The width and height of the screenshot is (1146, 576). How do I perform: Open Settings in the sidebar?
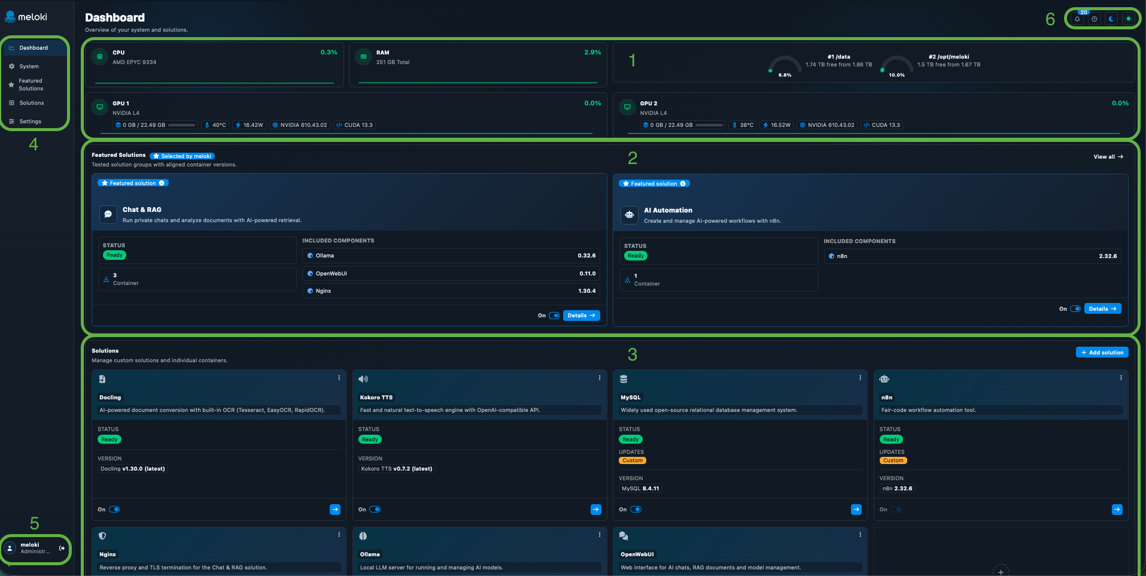click(x=35, y=122)
